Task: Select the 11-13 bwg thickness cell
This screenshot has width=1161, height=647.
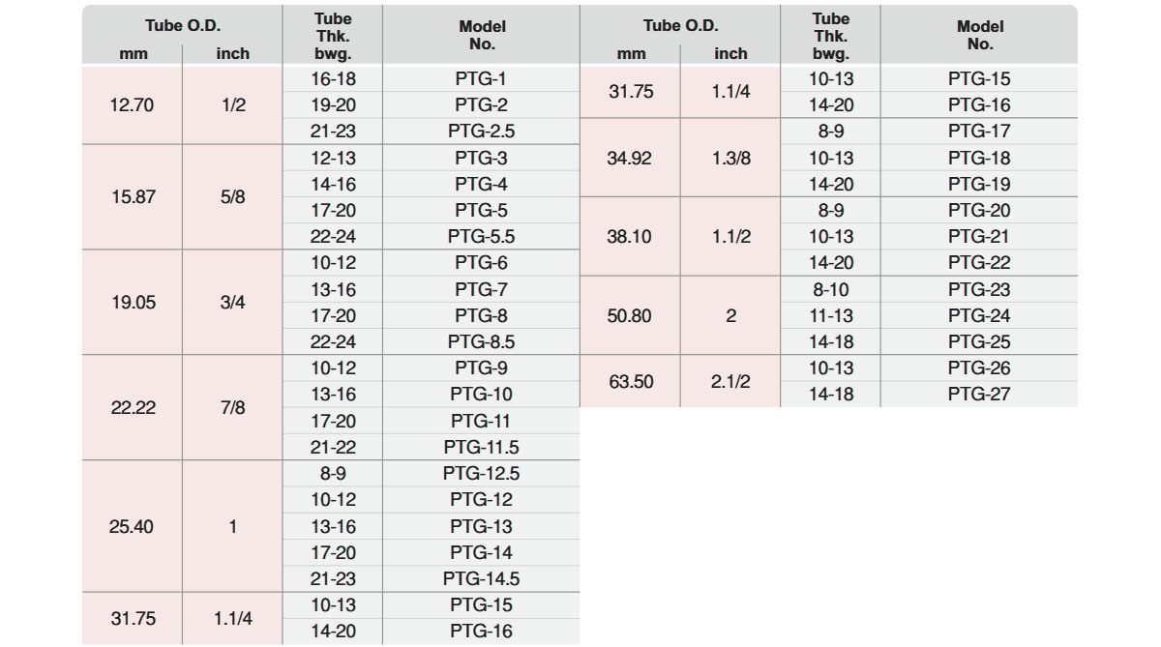Action: click(830, 315)
